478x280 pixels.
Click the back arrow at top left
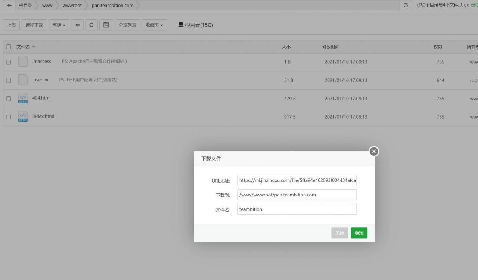click(9, 6)
